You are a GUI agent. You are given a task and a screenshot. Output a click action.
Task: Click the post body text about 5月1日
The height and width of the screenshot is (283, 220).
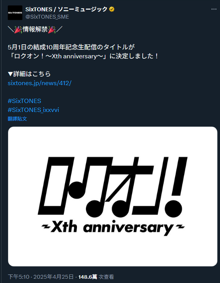click(x=83, y=52)
